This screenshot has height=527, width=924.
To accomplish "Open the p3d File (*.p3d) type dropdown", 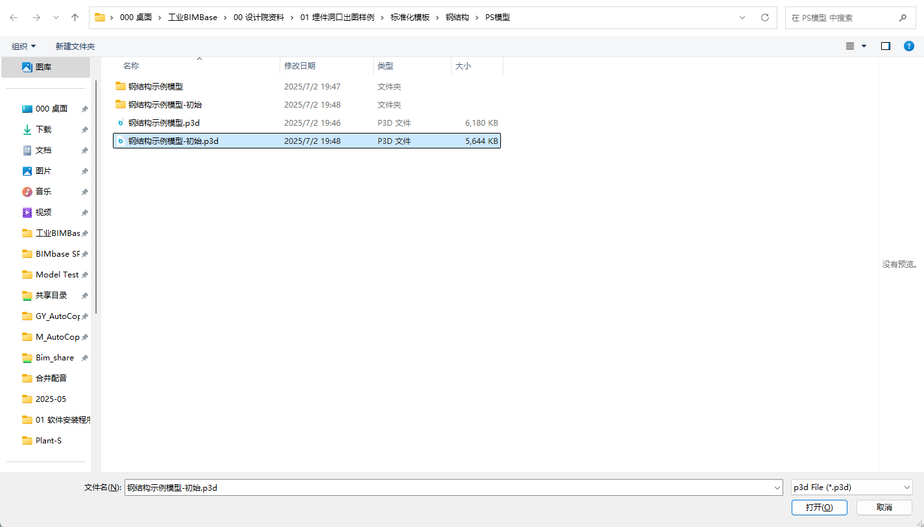I will (852, 487).
